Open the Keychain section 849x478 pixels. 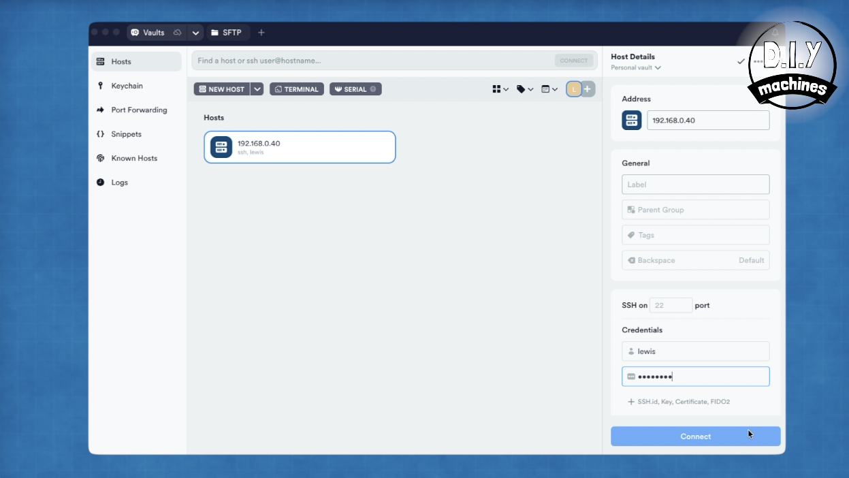136,86
